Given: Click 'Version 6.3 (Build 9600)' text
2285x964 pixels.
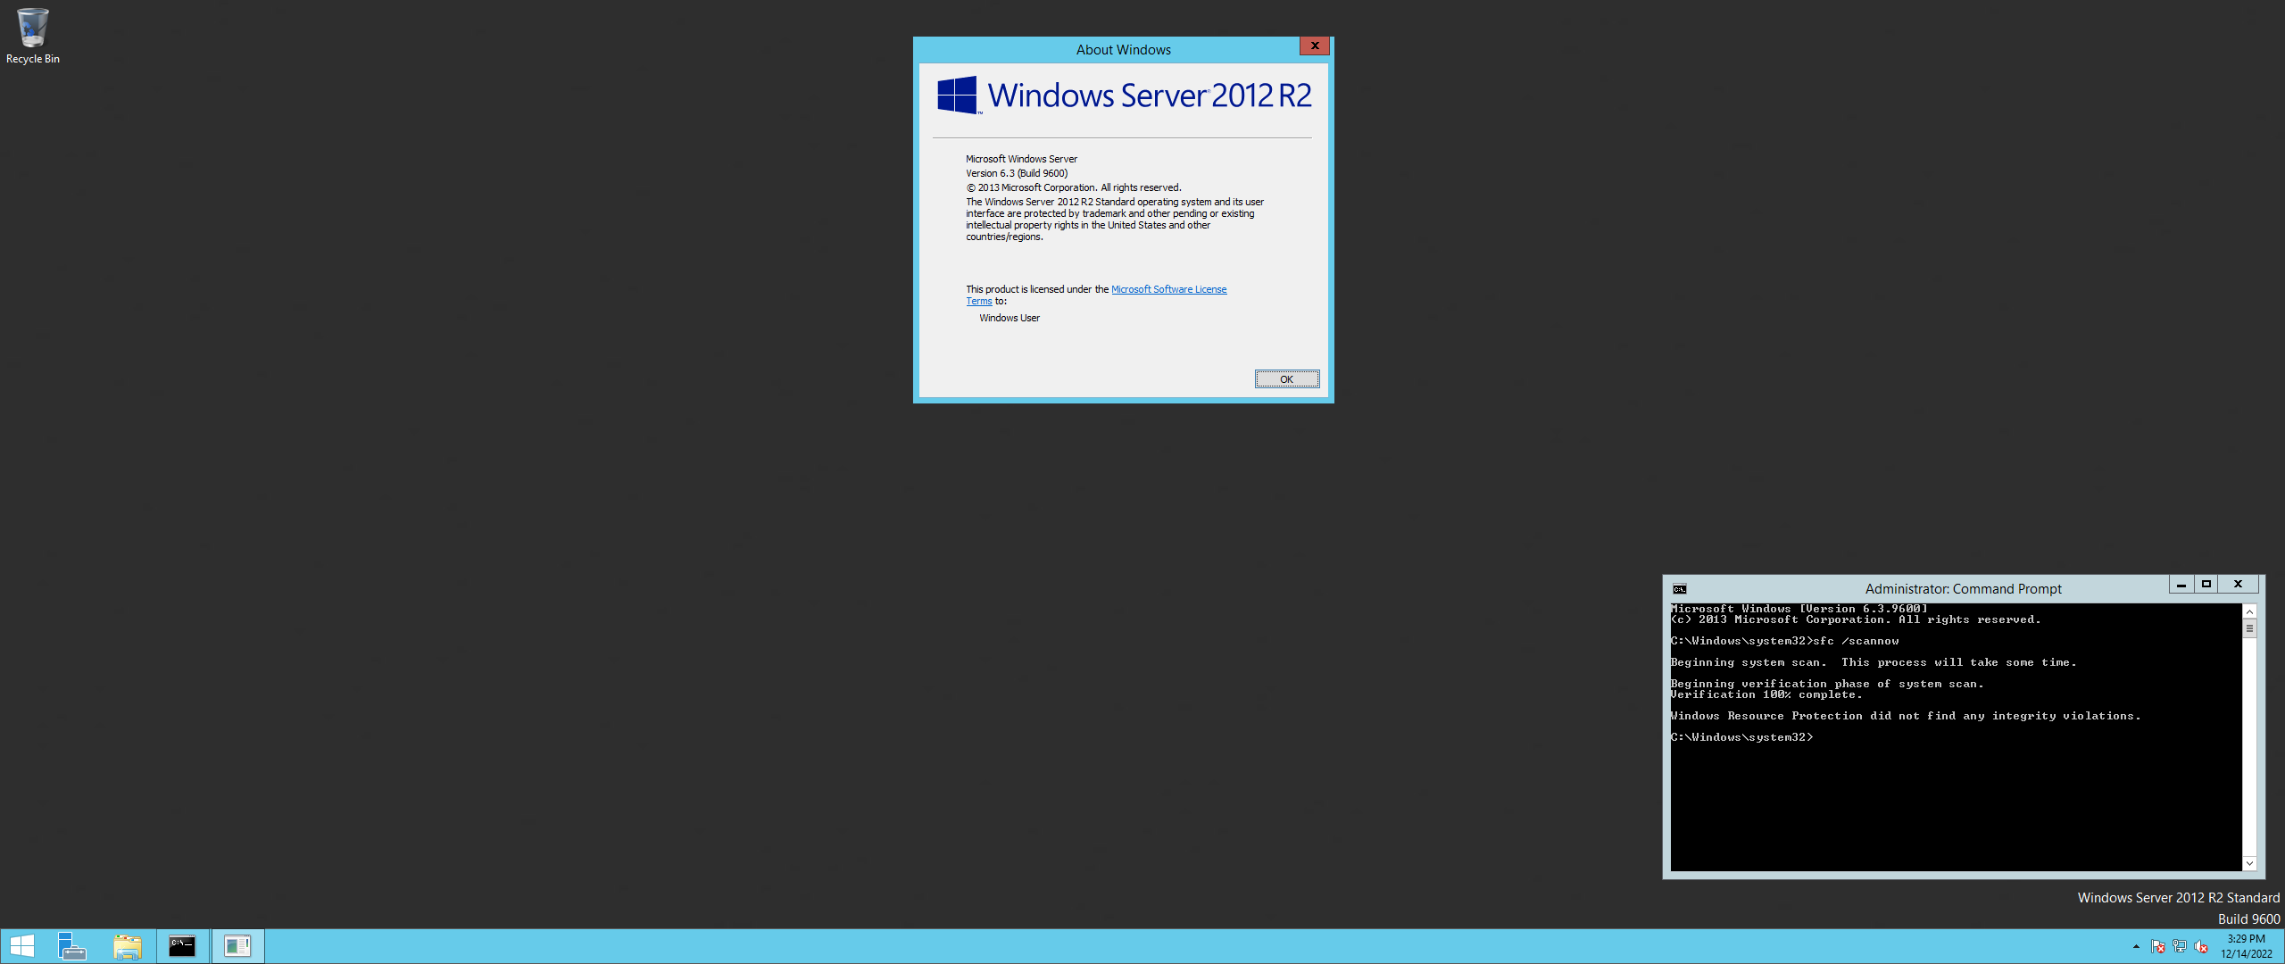Looking at the screenshot, I should coord(1017,173).
